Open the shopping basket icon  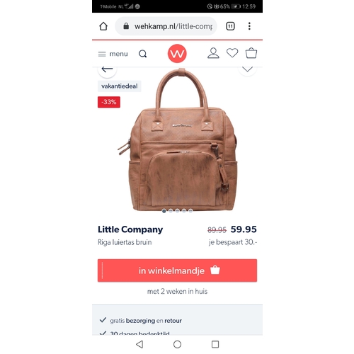pyautogui.click(x=251, y=53)
